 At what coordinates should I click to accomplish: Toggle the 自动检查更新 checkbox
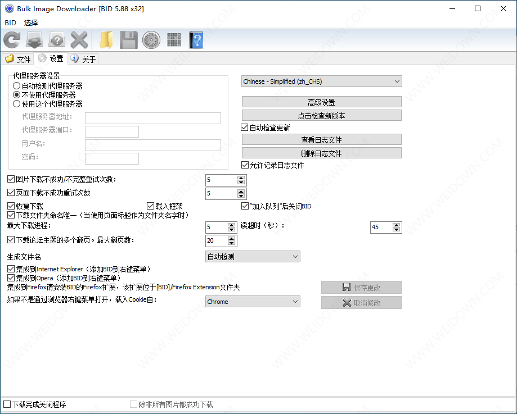pyautogui.click(x=245, y=128)
